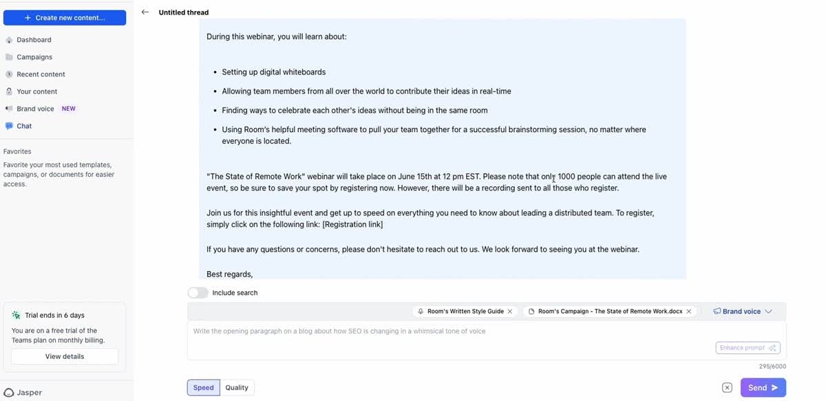This screenshot has height=401, width=826.
Task: Click into the prompt text field
Action: pos(447,332)
